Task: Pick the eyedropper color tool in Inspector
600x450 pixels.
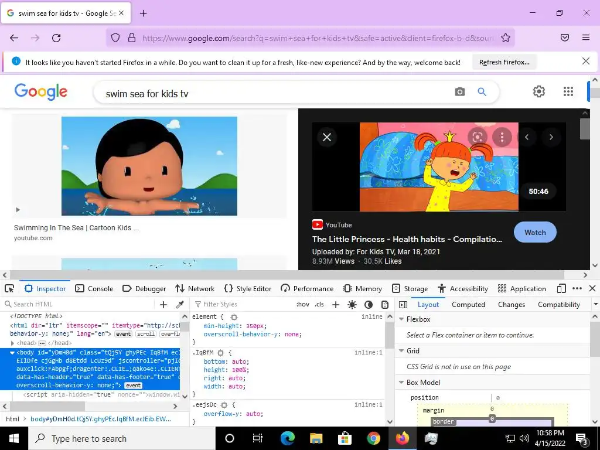Action: pos(180,304)
